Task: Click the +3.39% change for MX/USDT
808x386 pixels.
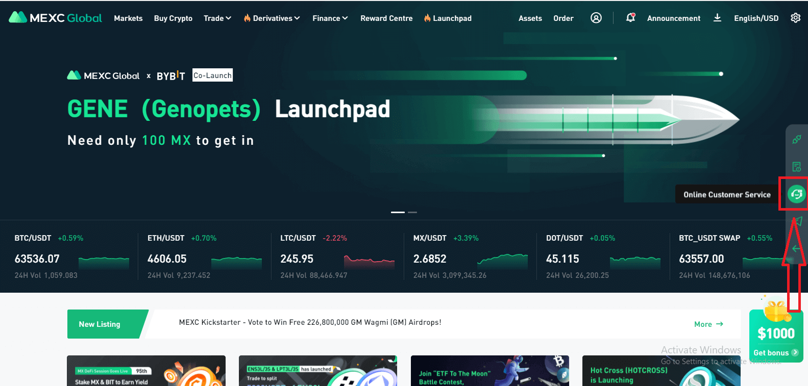Action: 466,238
